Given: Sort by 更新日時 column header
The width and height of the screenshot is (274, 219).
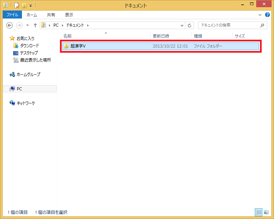Looking at the screenshot, I should (161, 36).
